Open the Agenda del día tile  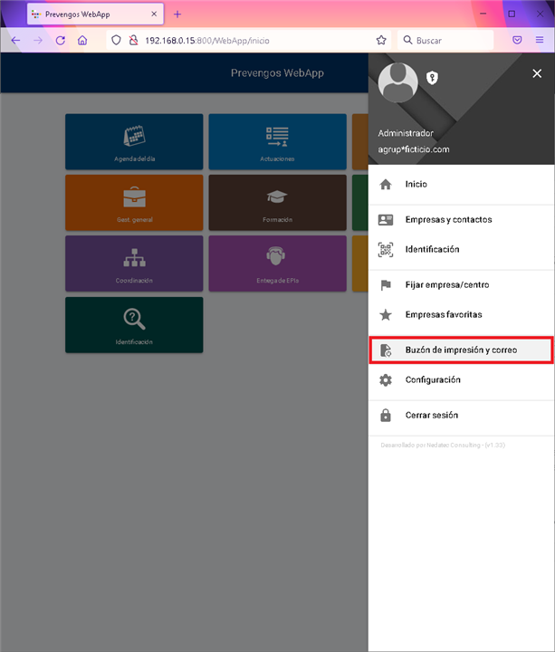[134, 141]
